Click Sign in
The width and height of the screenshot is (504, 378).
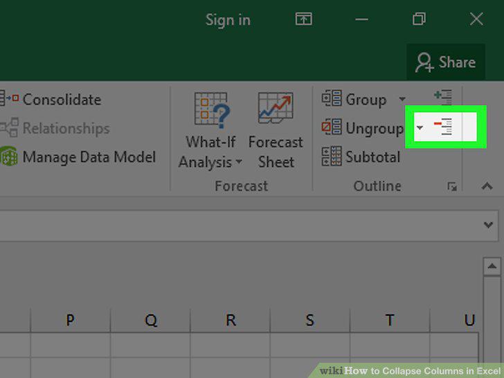(x=228, y=20)
